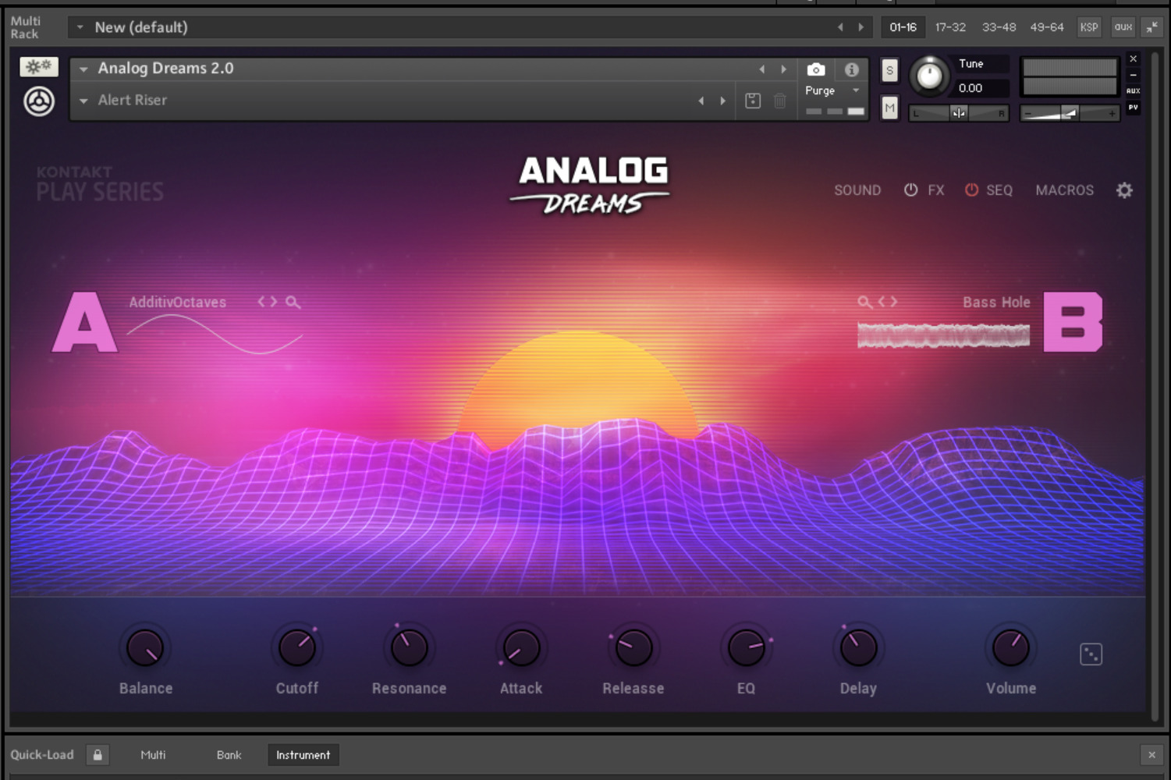Show instrument info with the i icon
Screen dimensions: 1171x780
click(x=852, y=69)
